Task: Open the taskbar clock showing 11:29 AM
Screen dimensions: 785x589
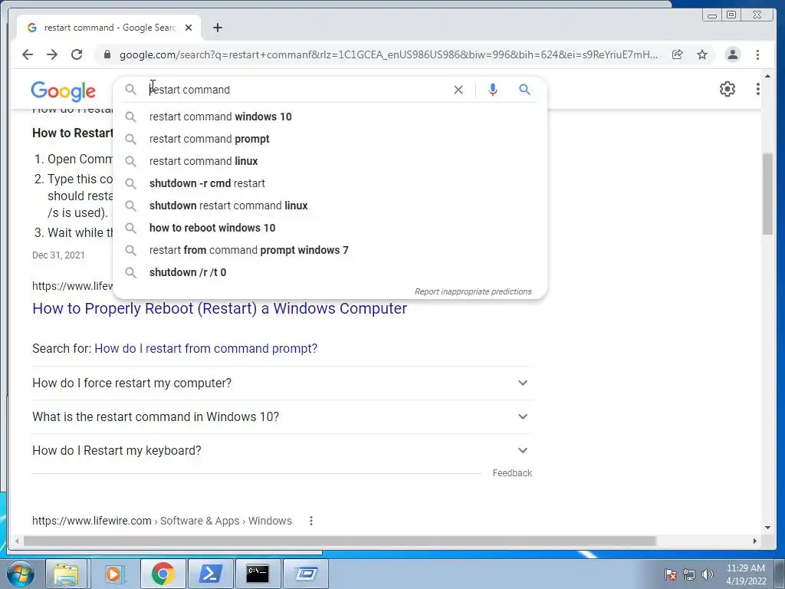Action: (746, 574)
